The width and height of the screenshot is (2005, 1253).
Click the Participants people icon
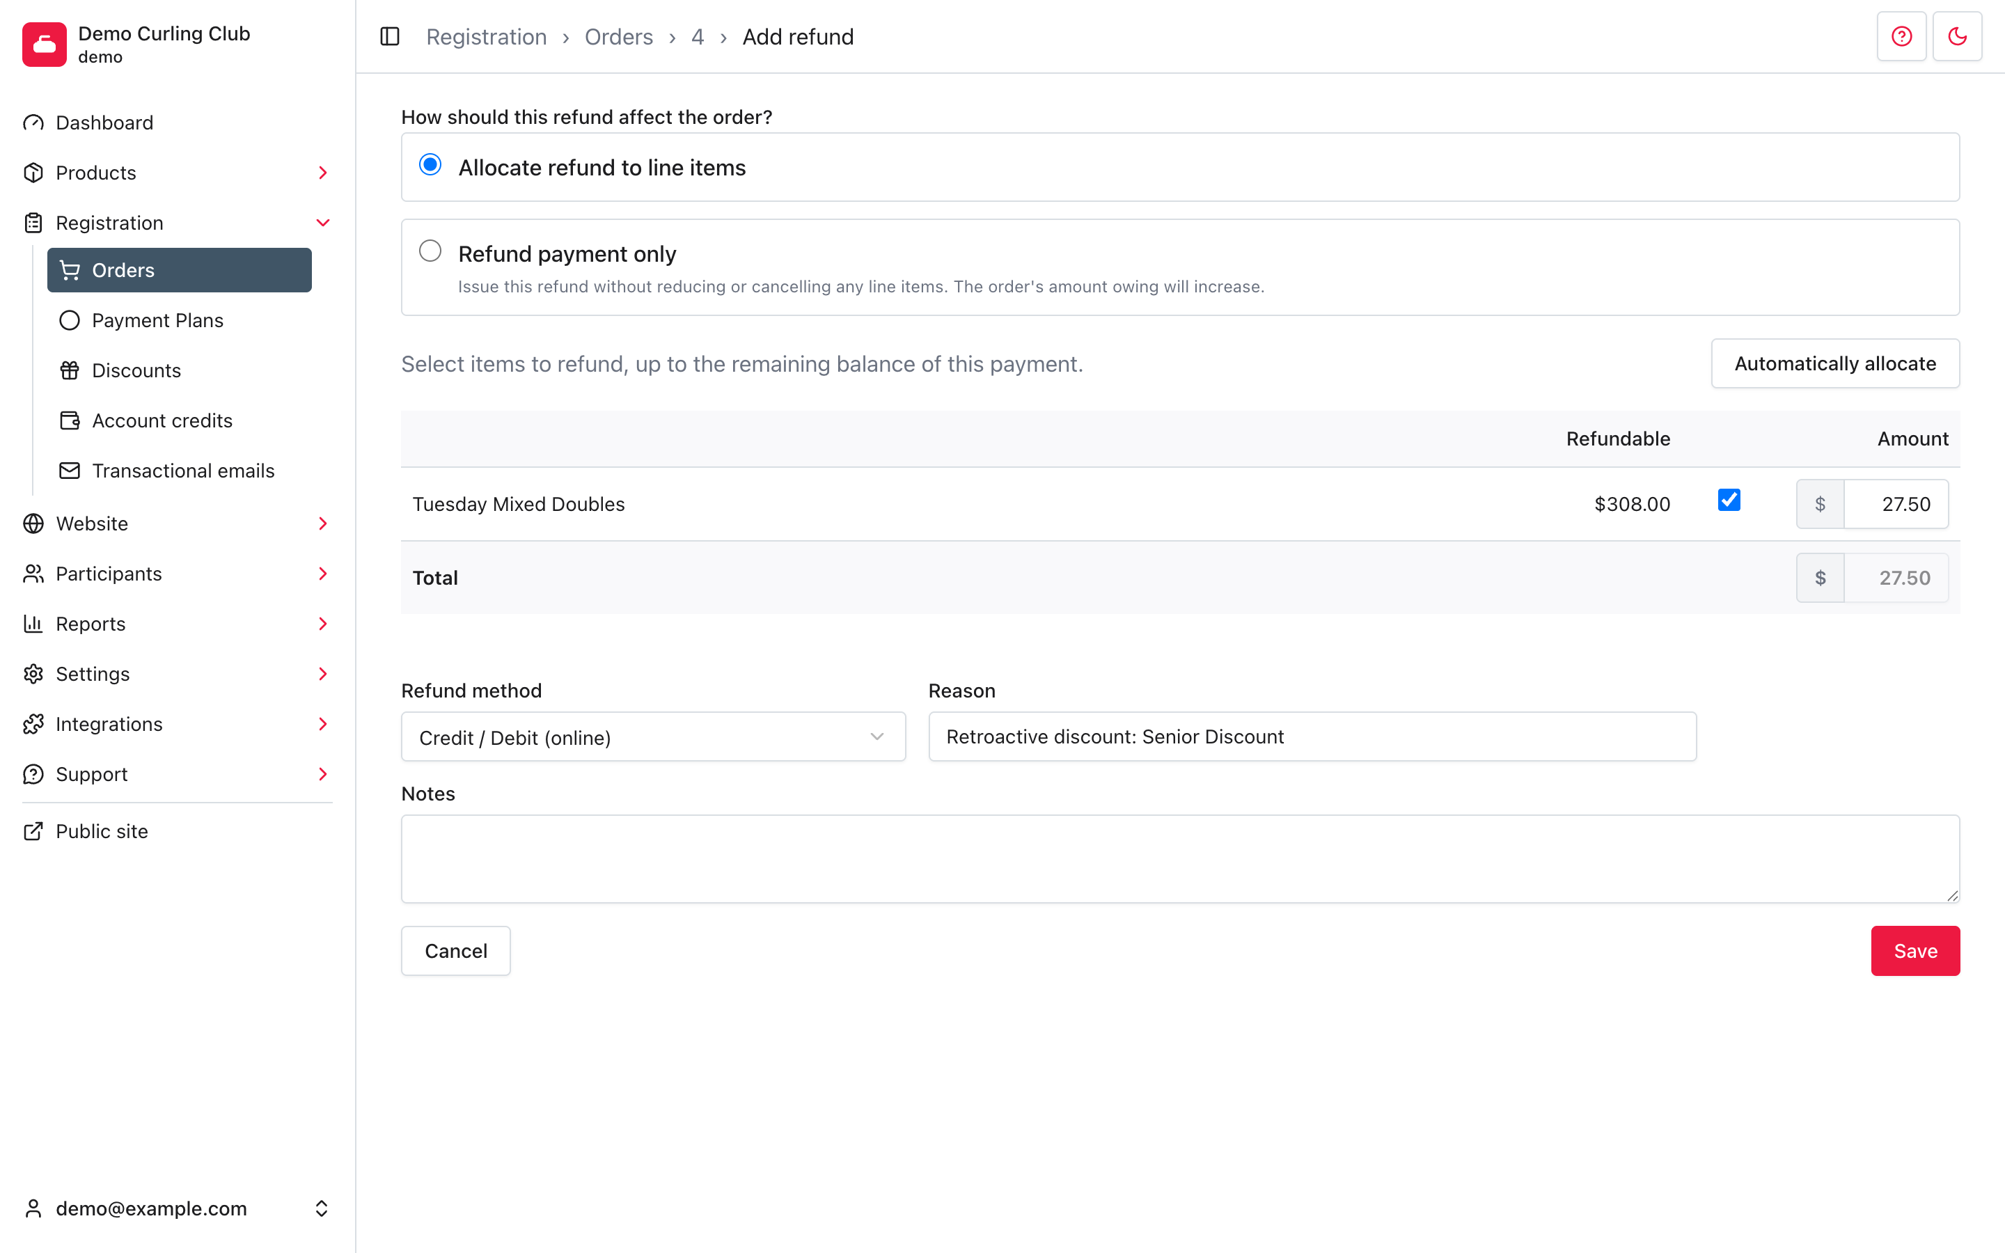click(33, 574)
